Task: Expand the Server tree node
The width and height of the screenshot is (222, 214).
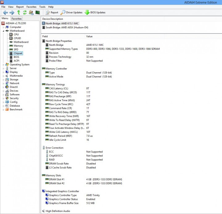Action: [x=3, y=69]
